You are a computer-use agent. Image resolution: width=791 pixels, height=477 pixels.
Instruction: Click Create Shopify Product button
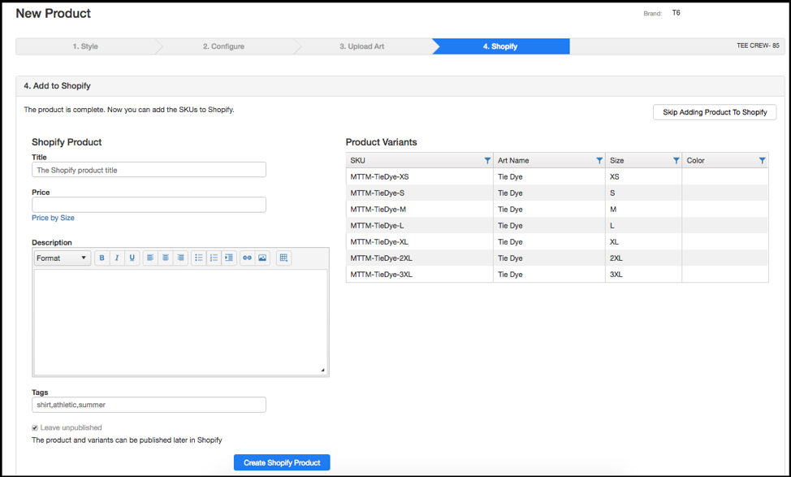282,462
